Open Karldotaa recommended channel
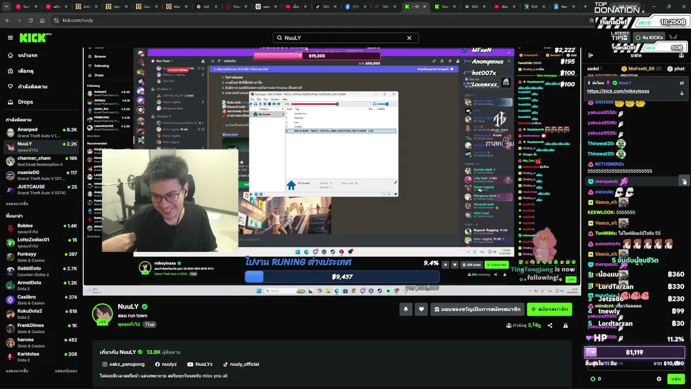 [x=42, y=357]
